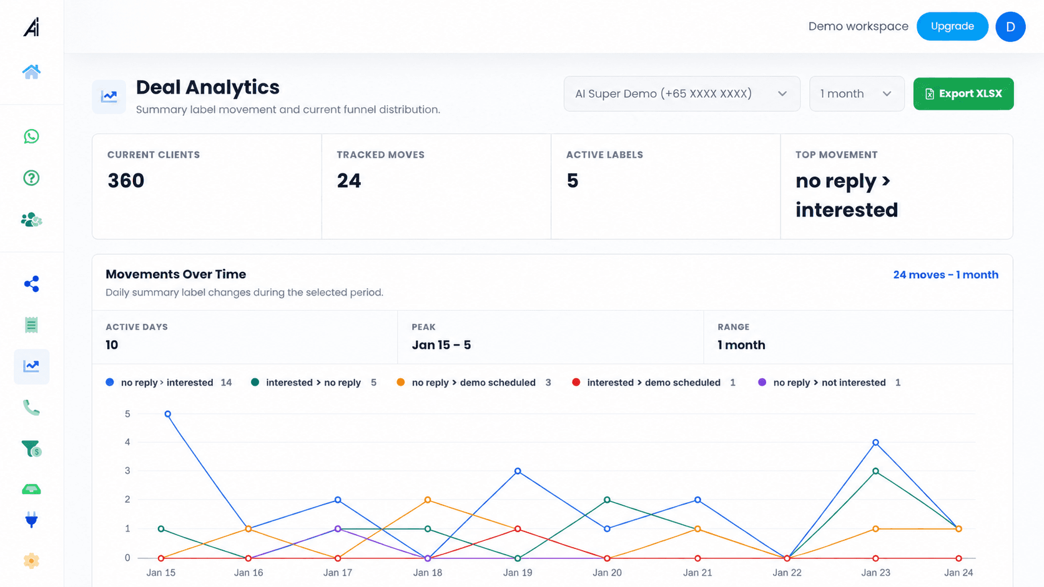Click the Jan 24 axis label
The width and height of the screenshot is (1044, 587).
click(958, 573)
